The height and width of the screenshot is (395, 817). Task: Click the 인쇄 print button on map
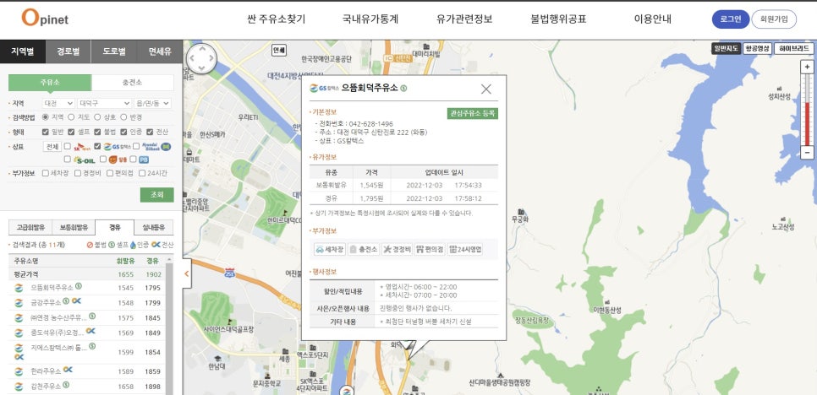(x=279, y=51)
